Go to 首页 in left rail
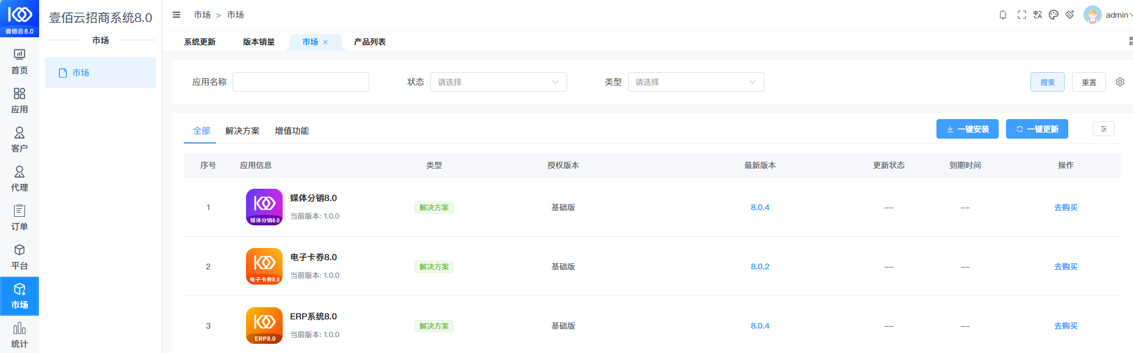This screenshot has height=353, width=1133. coord(20,62)
